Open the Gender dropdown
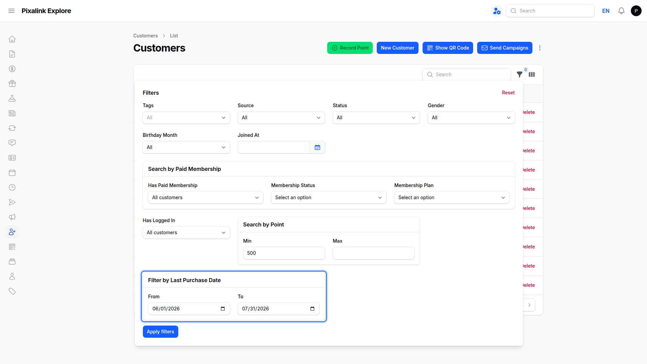 click(471, 118)
